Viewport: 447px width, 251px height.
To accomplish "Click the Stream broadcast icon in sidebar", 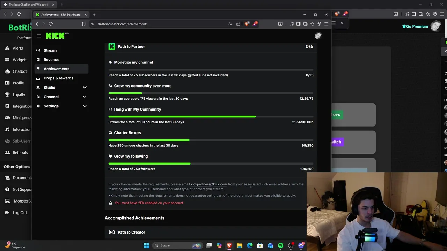I will 38,50.
